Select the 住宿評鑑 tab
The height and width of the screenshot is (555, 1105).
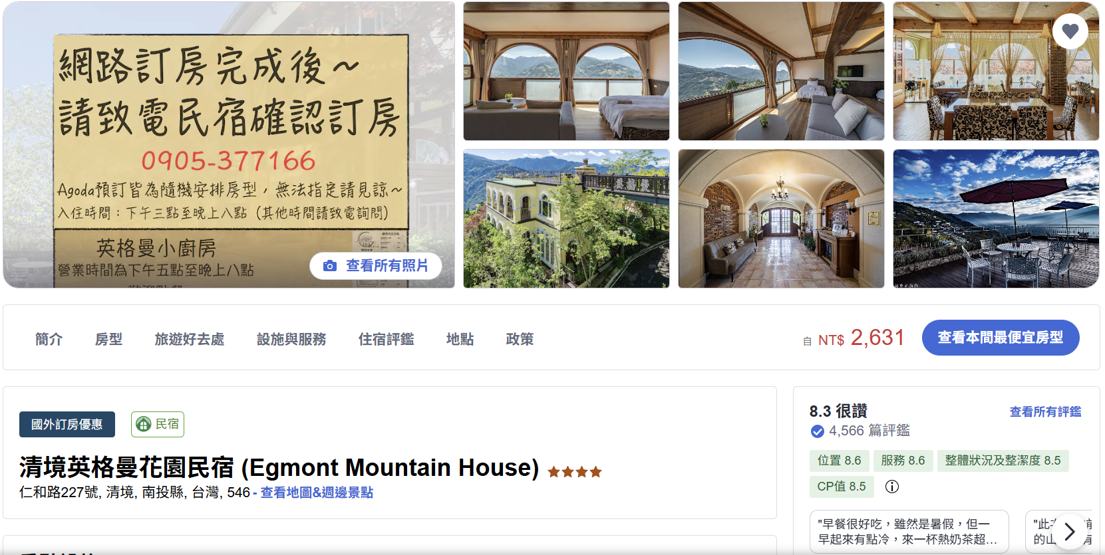point(387,339)
